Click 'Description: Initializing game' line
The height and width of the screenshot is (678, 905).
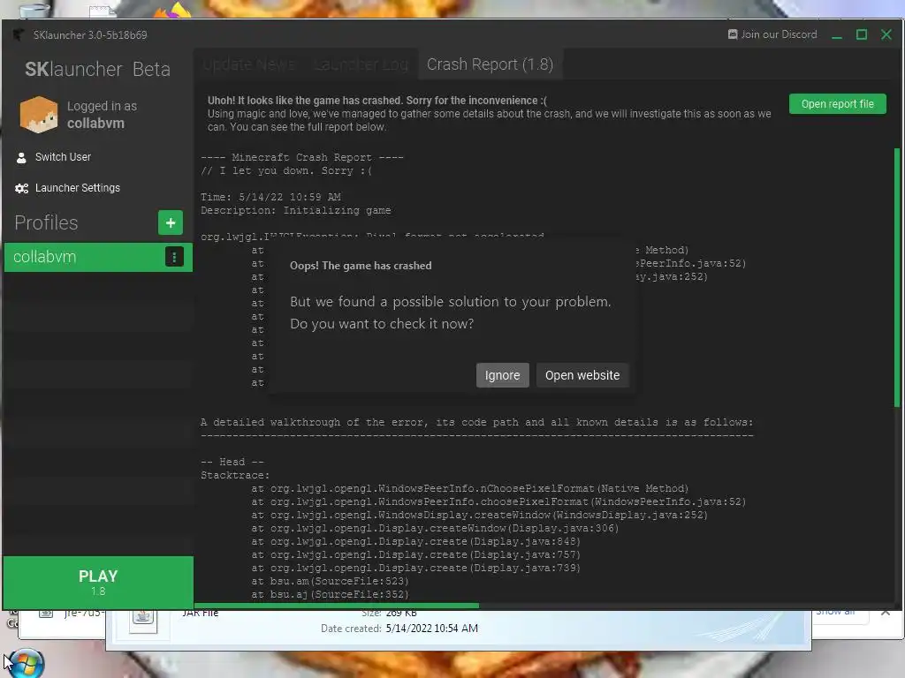[295, 210]
